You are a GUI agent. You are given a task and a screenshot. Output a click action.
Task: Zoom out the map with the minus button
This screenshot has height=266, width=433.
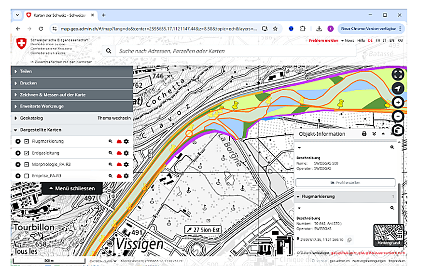click(x=398, y=117)
